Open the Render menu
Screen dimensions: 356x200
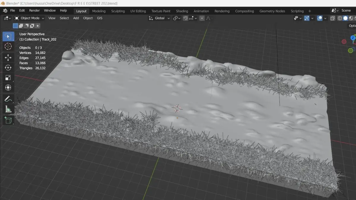pos(34,11)
